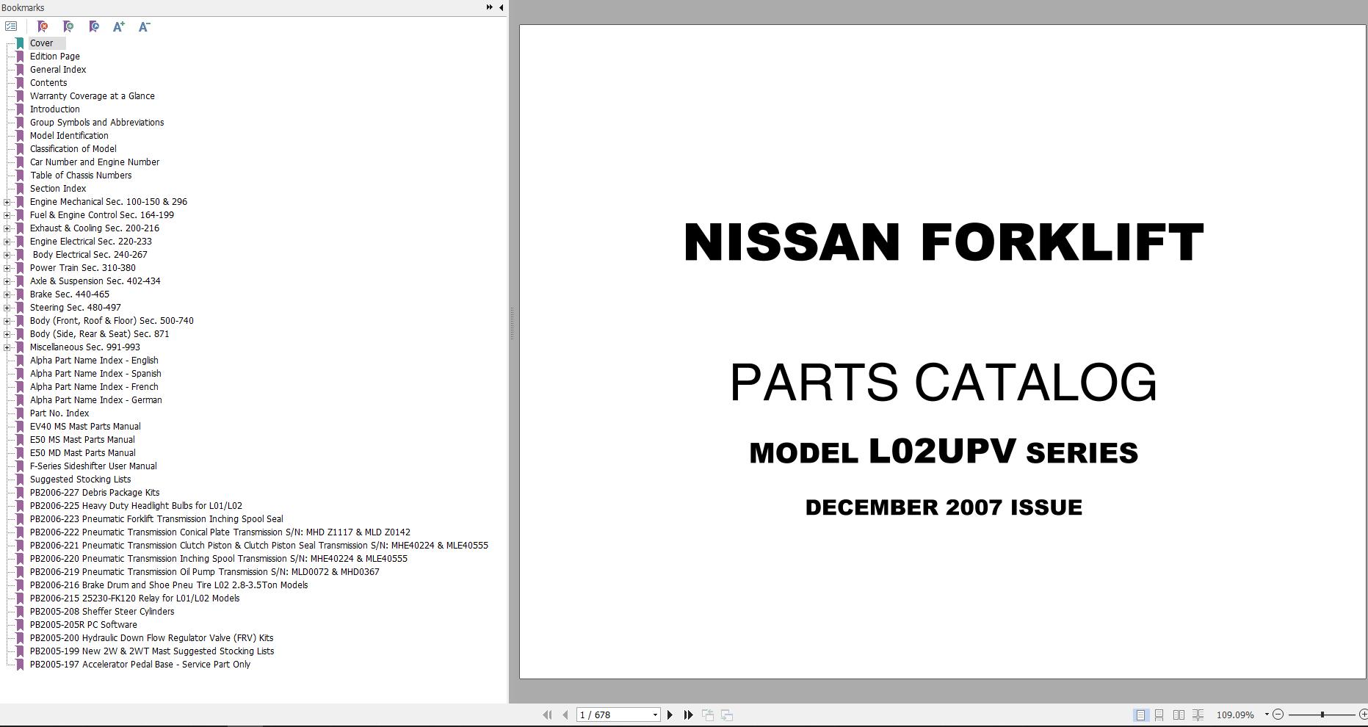
Task: Go to the first page
Action: 547,715
